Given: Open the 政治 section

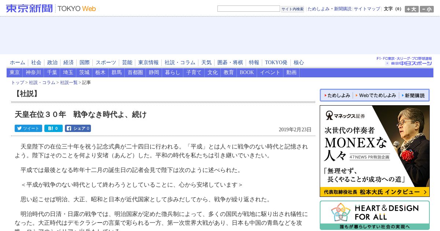Looking at the screenshot, I should coord(52,63).
